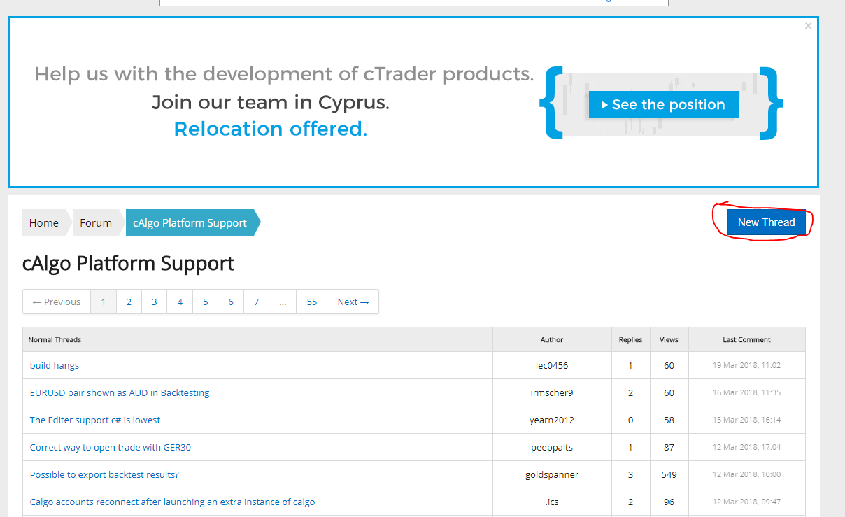Screen dimensions: 845x517
Task: Click the Views column header
Action: click(x=669, y=339)
